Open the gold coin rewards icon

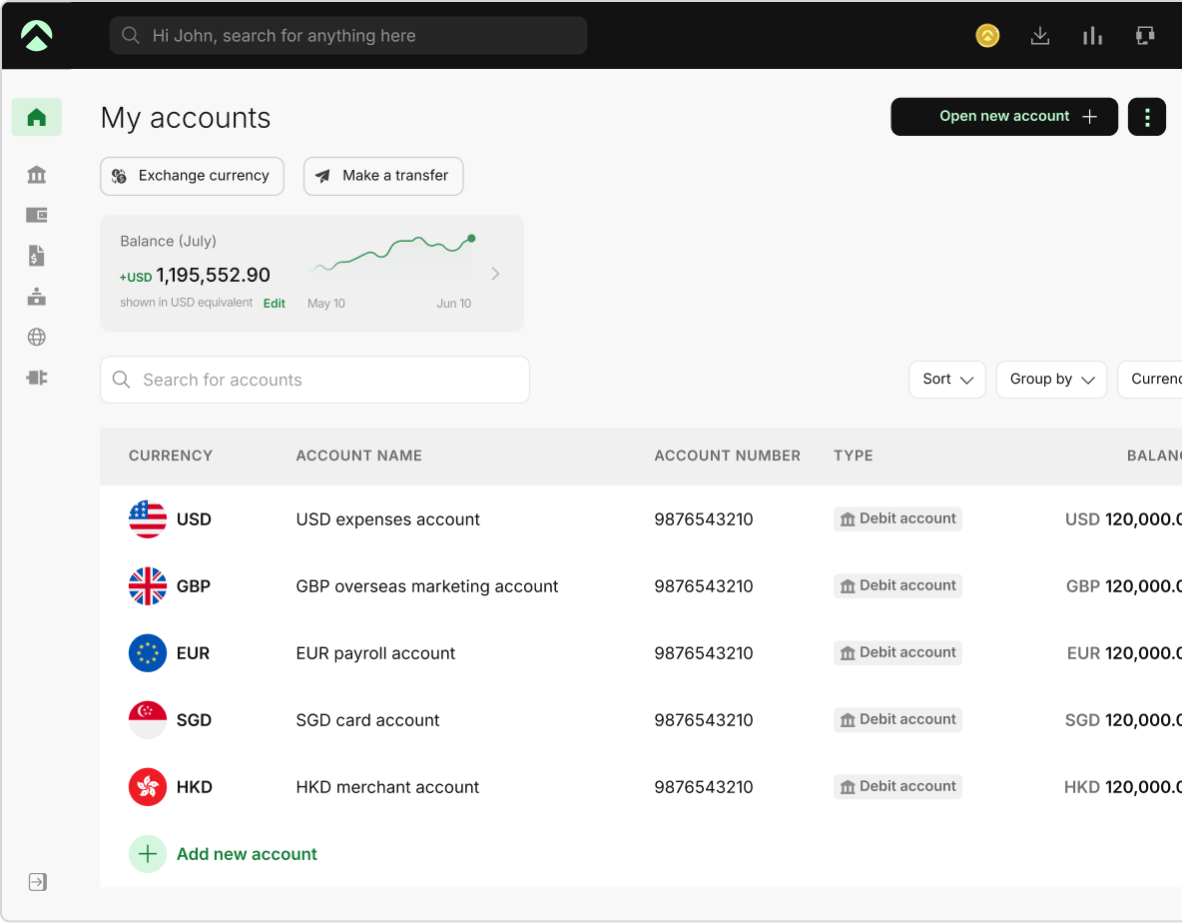pyautogui.click(x=986, y=35)
